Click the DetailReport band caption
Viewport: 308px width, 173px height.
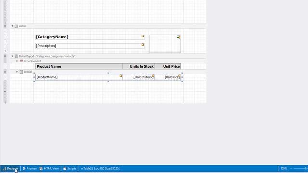coord(47,56)
